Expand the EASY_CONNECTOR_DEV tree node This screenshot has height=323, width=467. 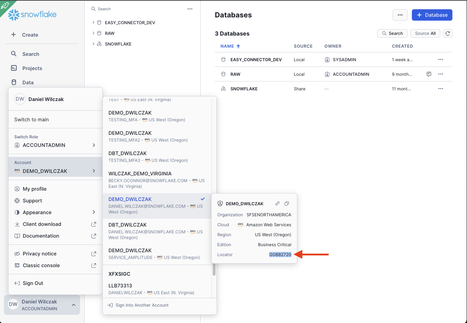point(94,22)
